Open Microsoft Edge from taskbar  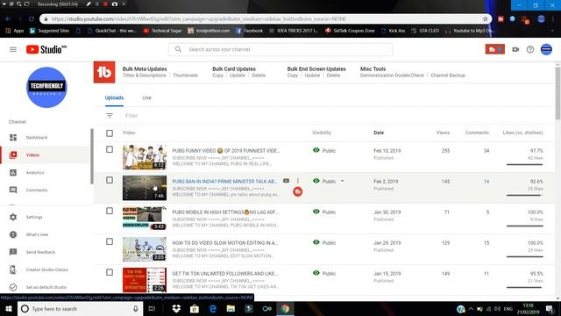(212, 308)
